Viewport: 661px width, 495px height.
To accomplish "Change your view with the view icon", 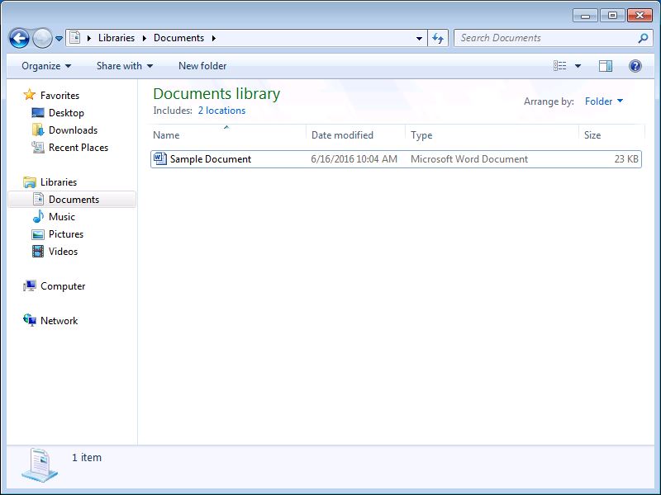I will 560,66.
